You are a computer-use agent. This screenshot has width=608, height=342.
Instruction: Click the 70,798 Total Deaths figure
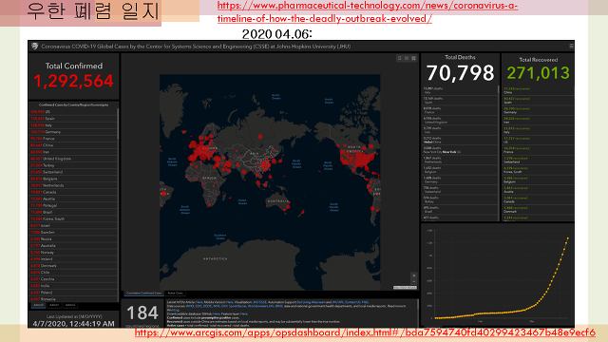[460, 73]
